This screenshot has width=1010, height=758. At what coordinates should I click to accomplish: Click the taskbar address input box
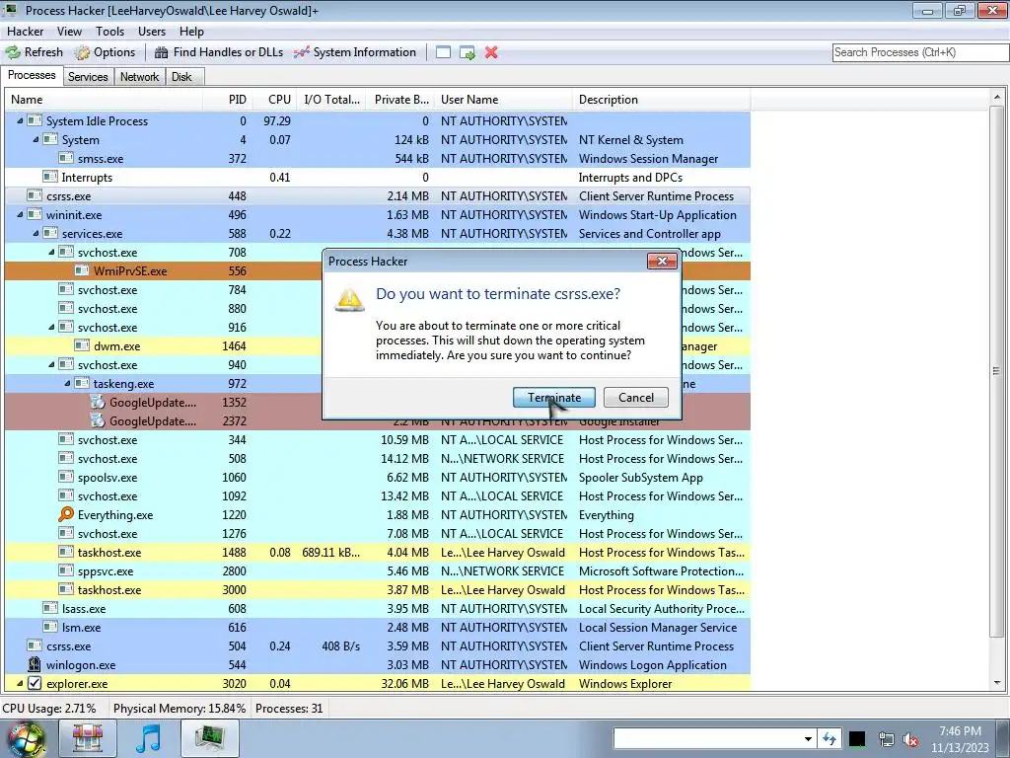[707, 738]
